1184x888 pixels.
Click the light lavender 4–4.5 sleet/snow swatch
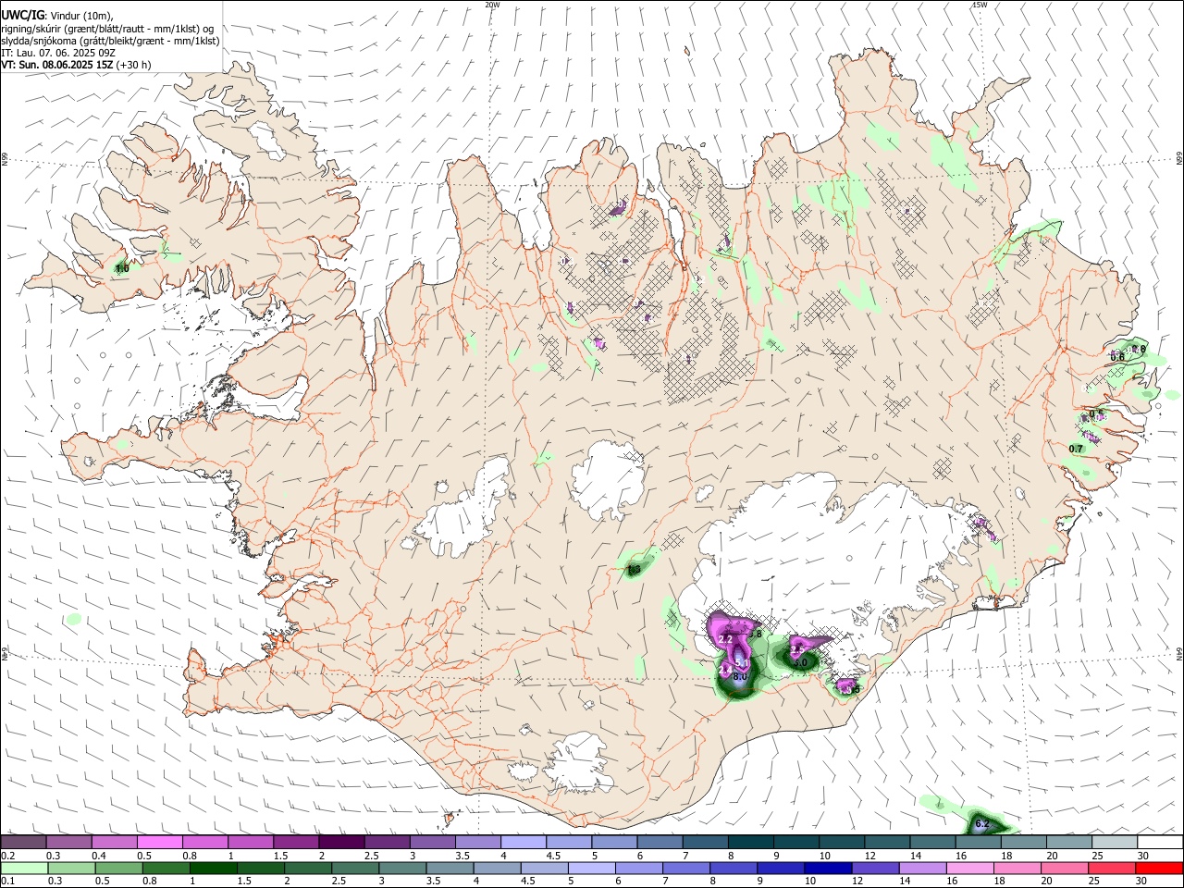[522, 843]
